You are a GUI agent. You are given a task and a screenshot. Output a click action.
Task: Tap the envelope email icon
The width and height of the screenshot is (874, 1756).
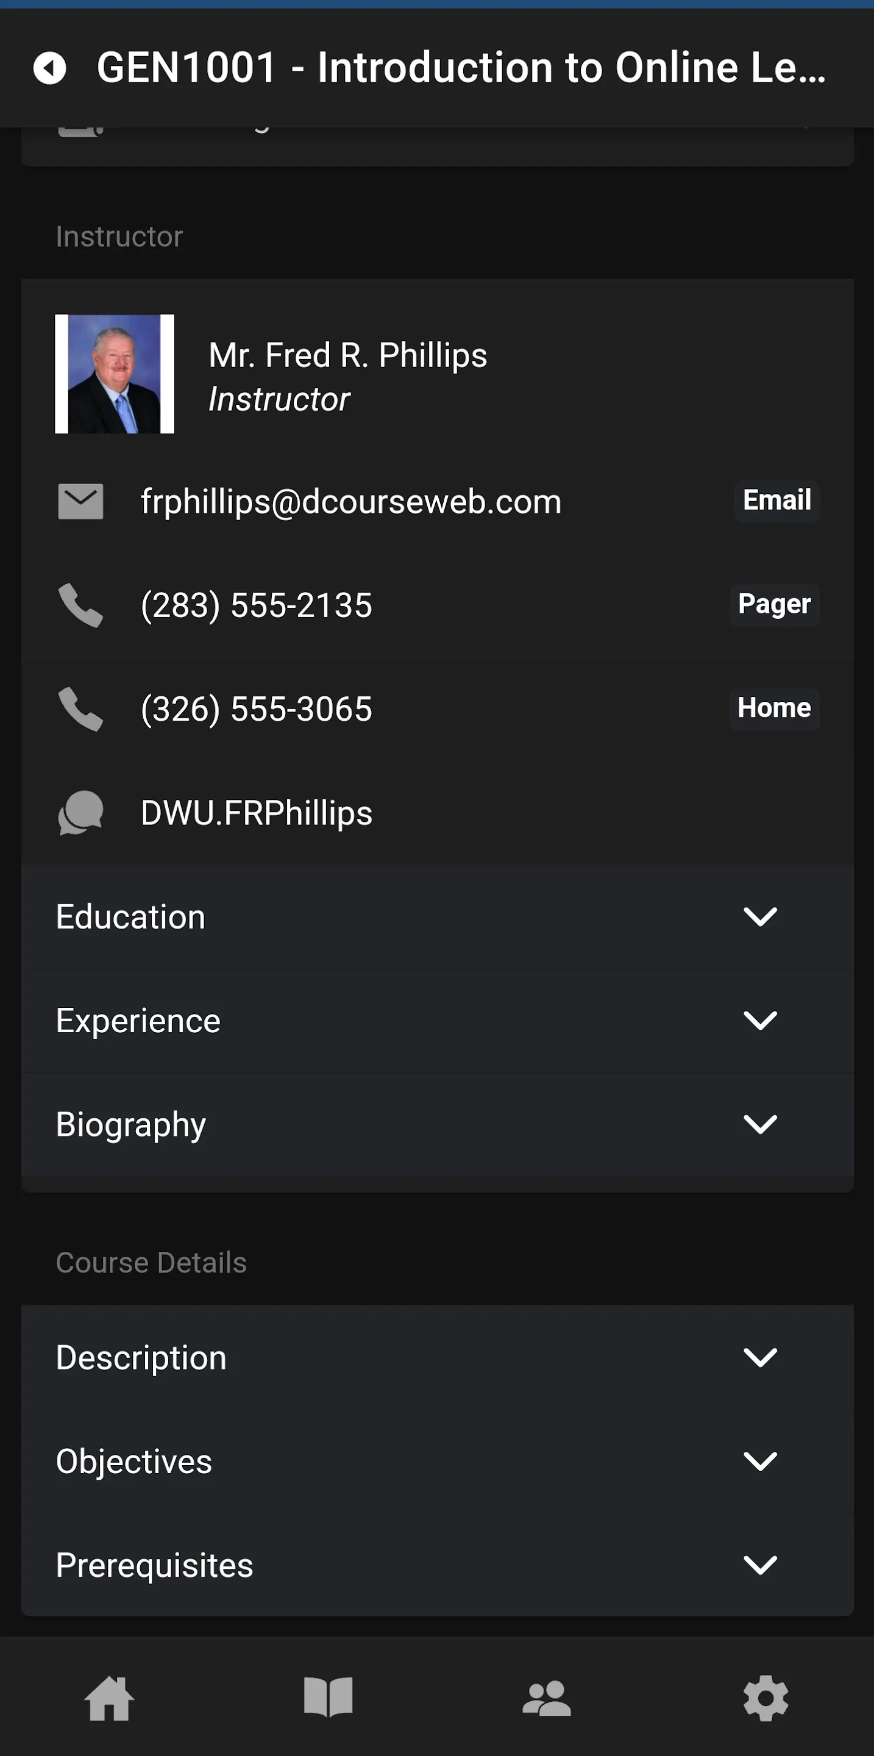click(80, 501)
